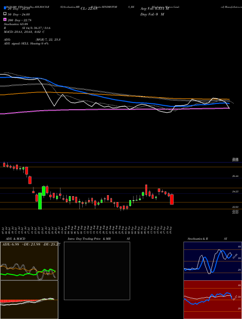Viewport: 242px width, 319px height.
Task: Click the blue 20 Day EMA legend swatch
Action: click(5, 8)
